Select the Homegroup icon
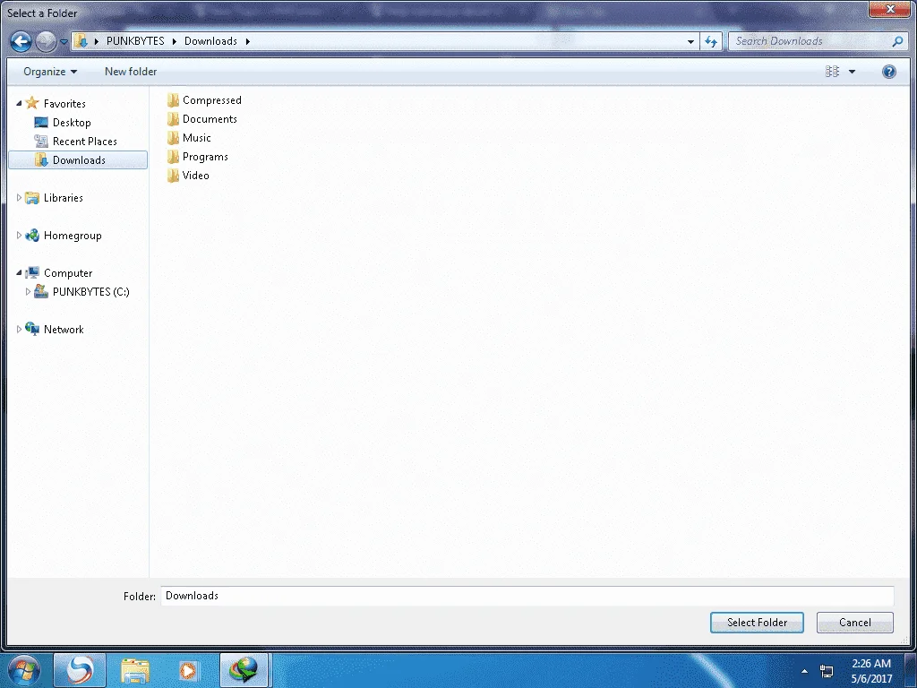The width and height of the screenshot is (917, 688). pos(32,236)
